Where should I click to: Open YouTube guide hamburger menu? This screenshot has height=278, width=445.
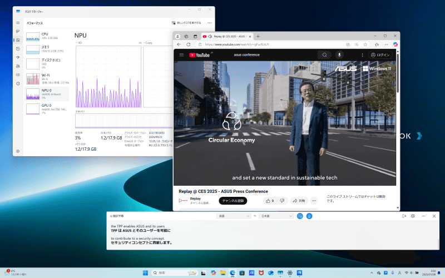point(181,54)
